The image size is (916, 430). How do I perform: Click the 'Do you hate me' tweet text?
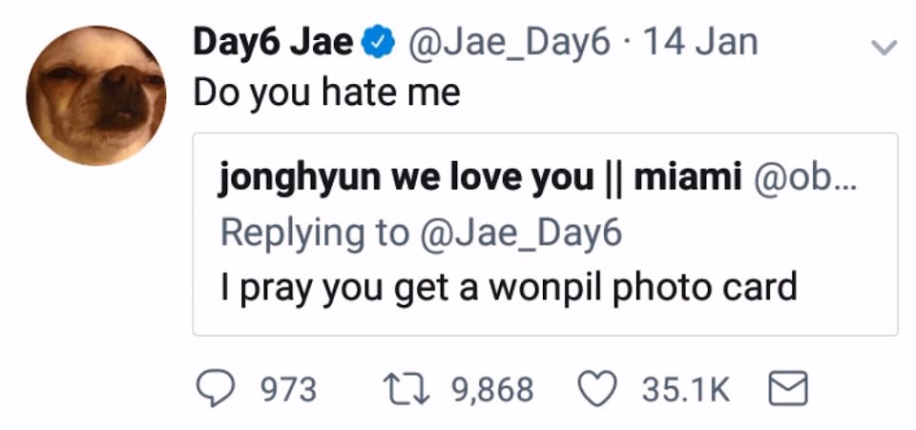tap(326, 94)
